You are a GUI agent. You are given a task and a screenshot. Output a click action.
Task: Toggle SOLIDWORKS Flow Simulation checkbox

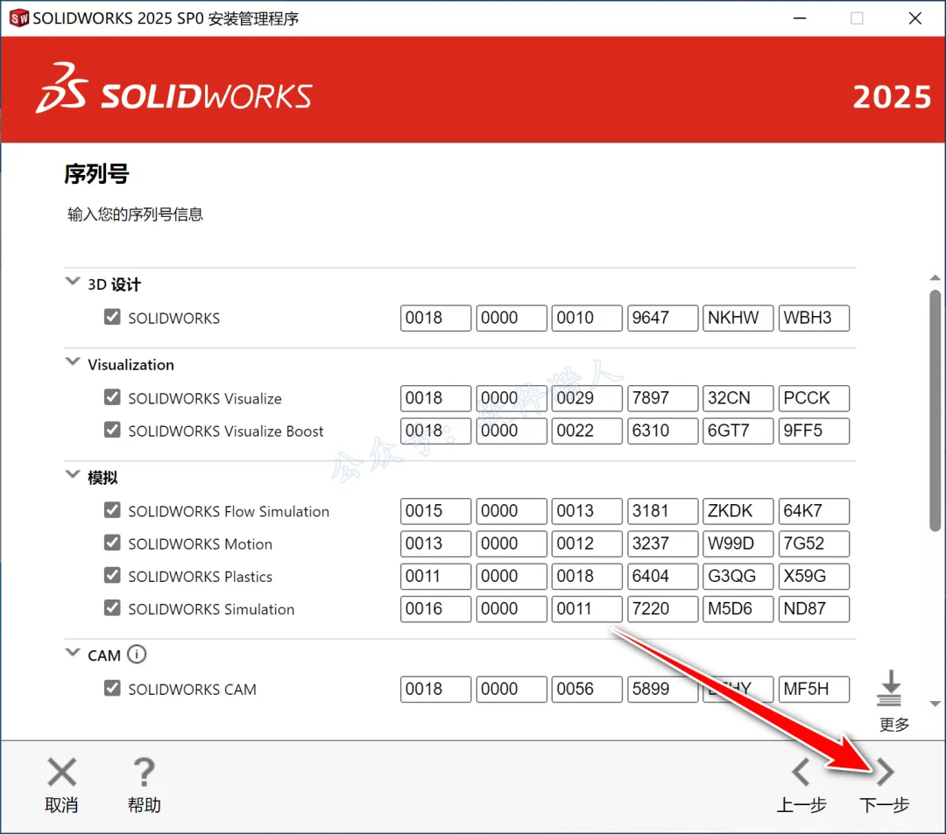click(x=112, y=510)
